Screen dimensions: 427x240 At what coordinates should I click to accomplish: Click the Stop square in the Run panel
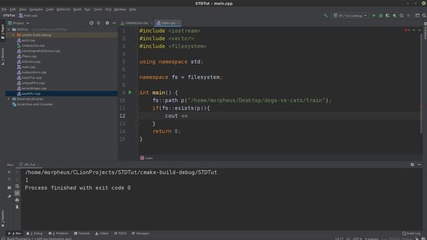pos(9,179)
